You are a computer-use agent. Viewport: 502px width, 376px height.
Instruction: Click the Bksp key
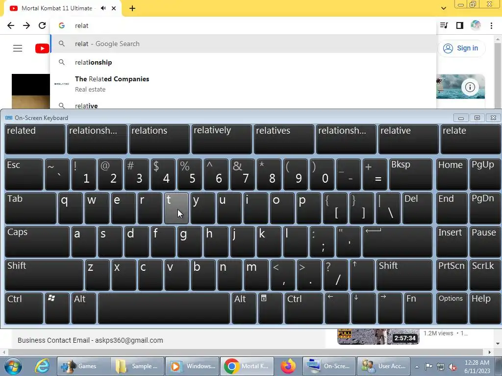coord(411,175)
